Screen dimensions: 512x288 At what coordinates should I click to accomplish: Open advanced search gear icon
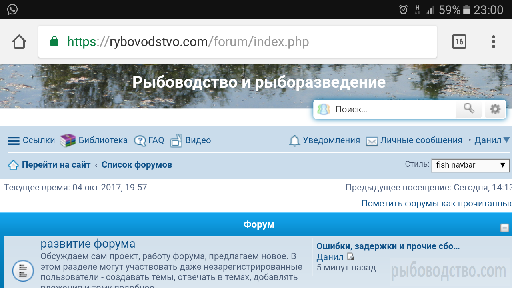pyautogui.click(x=495, y=109)
